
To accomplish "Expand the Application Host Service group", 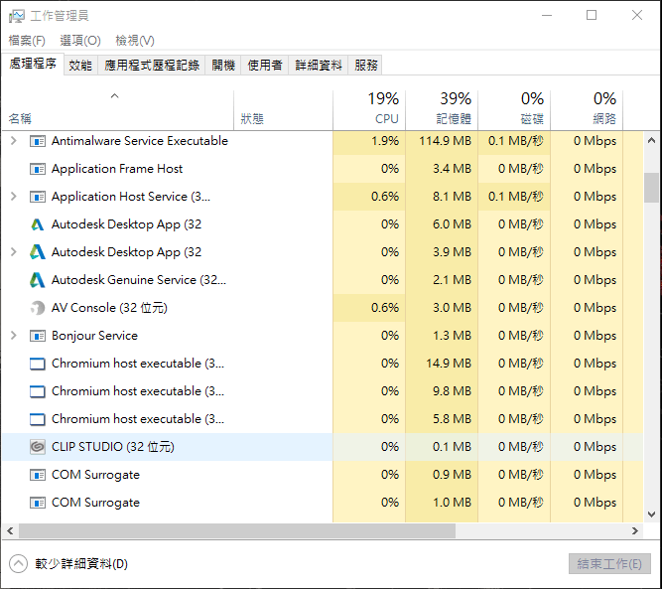I will click(x=13, y=197).
